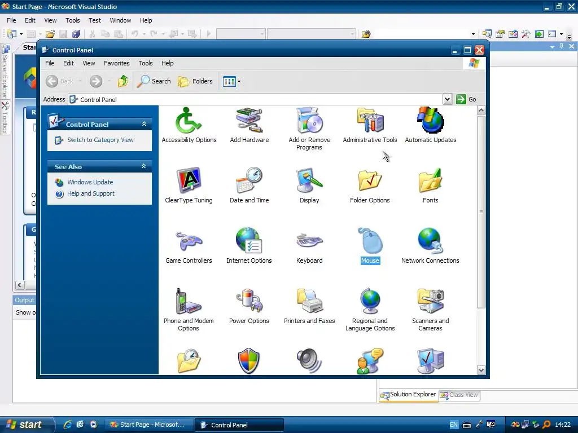Viewport: 578px width, 433px height.
Task: Click Visual Studio Properties Window toolbar icon
Action: pos(500,34)
